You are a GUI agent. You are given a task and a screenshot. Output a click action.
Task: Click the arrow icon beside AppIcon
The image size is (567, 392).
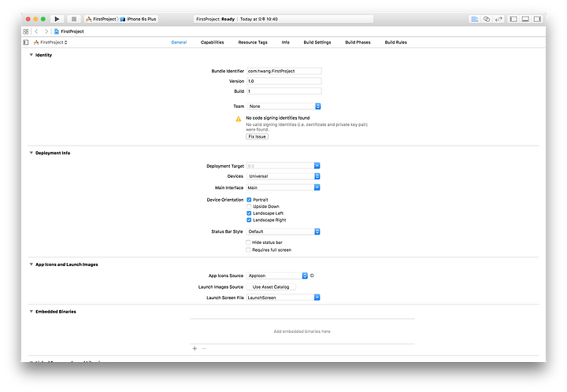point(312,276)
